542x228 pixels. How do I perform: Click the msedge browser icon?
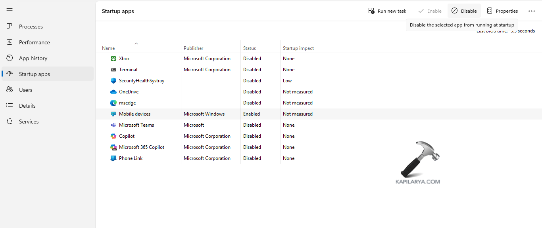[113, 103]
